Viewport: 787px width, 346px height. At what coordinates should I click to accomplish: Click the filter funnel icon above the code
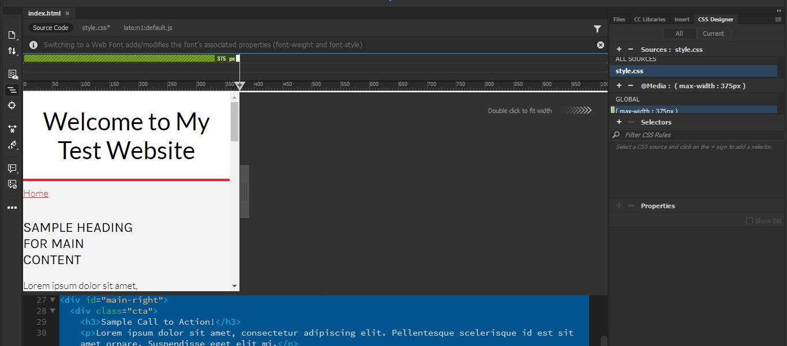[x=598, y=29]
